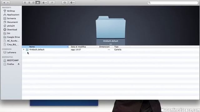200x112 pixels.
Task: Switch to list view
Action: (x=29, y=2)
